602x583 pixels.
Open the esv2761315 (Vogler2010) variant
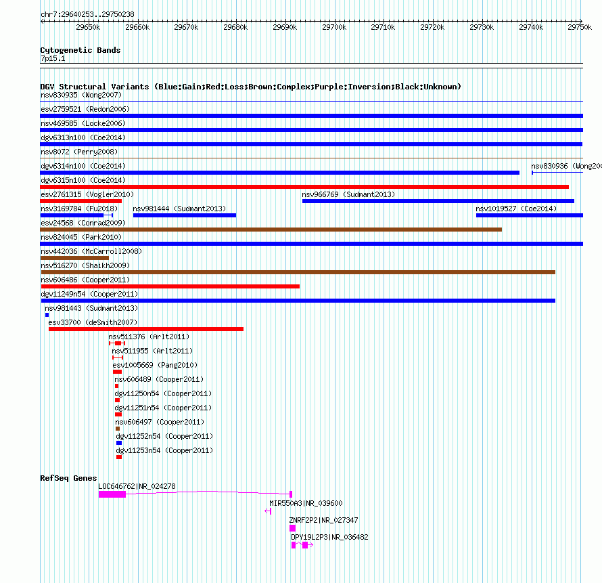[x=81, y=201]
